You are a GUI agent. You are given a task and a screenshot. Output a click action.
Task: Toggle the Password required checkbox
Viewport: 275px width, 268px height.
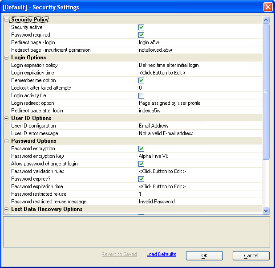click(x=141, y=35)
